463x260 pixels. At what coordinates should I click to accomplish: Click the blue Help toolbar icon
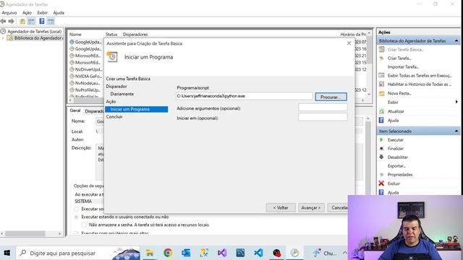click(x=42, y=21)
